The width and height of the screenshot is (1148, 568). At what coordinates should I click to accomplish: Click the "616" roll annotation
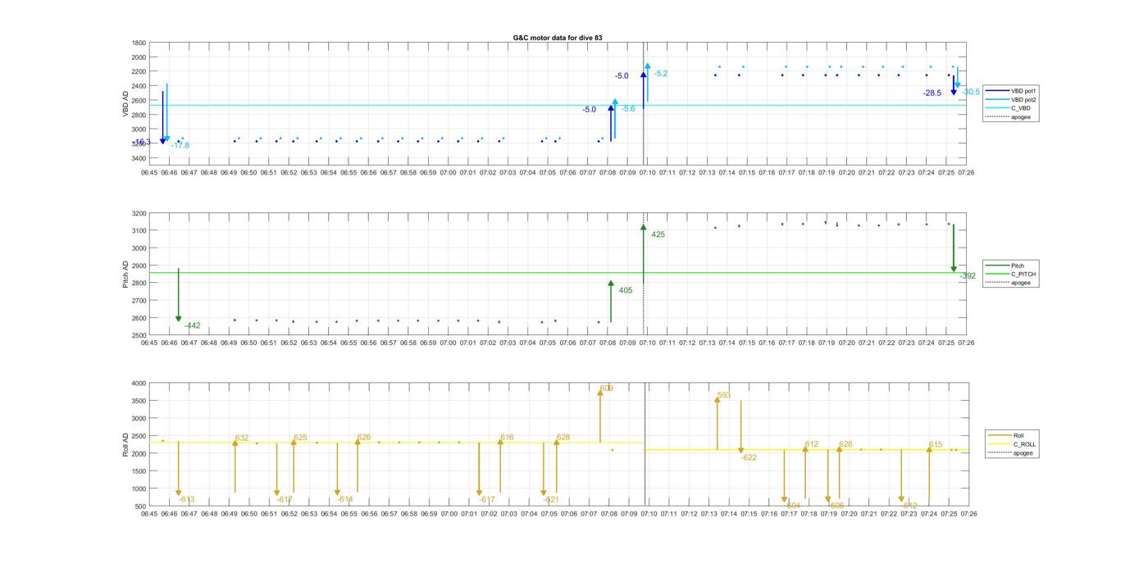point(507,438)
